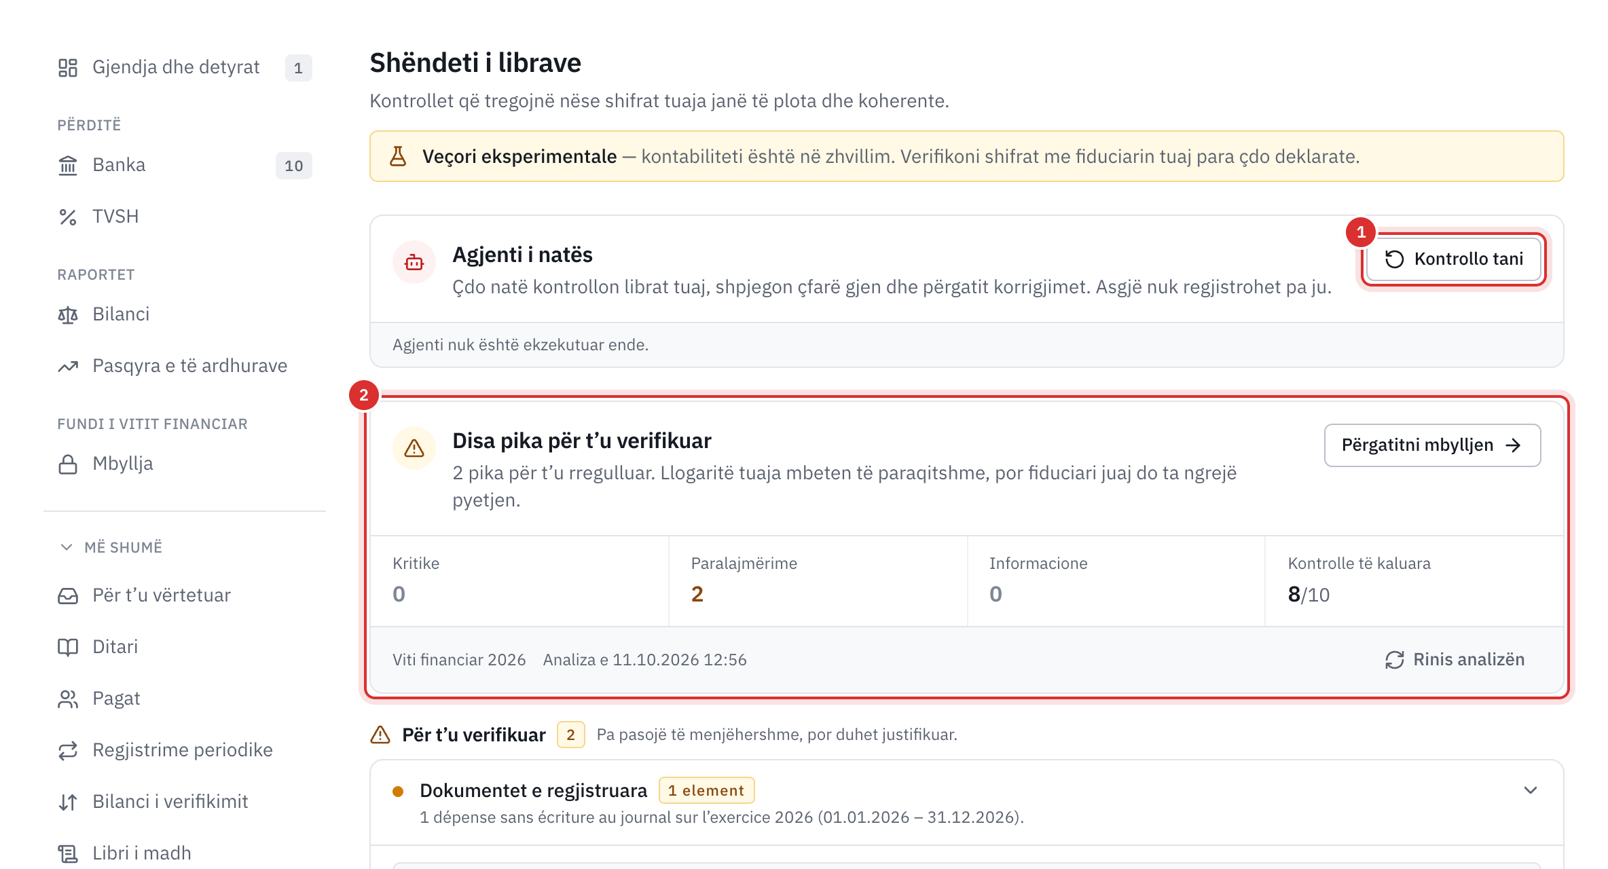The width and height of the screenshot is (1608, 869).
Task: Click the 1 badge beside Gjendja dhe detyrat
Action: pos(298,68)
